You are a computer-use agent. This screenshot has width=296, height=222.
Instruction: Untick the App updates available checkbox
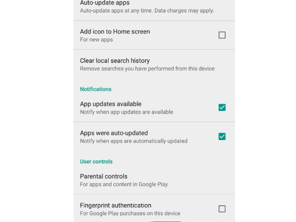click(x=222, y=108)
